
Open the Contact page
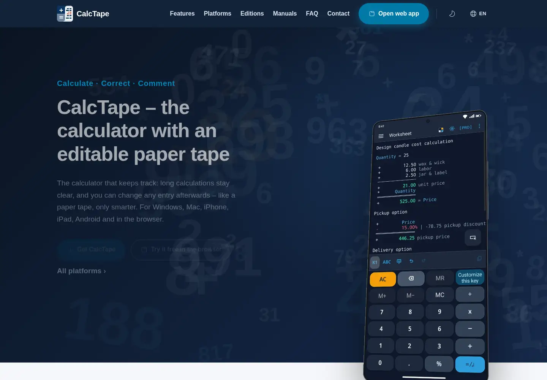(x=338, y=14)
